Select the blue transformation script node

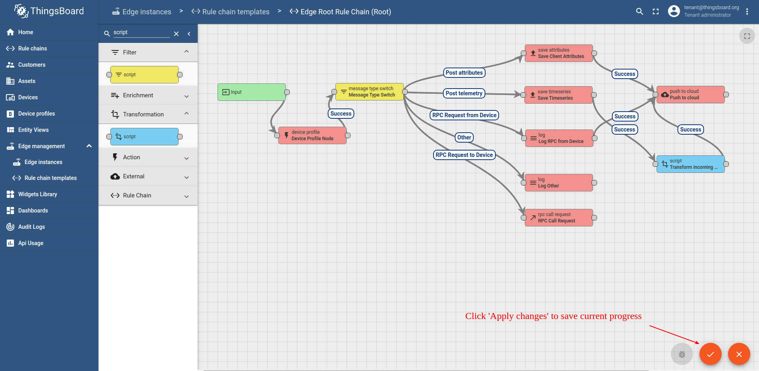[x=144, y=137]
